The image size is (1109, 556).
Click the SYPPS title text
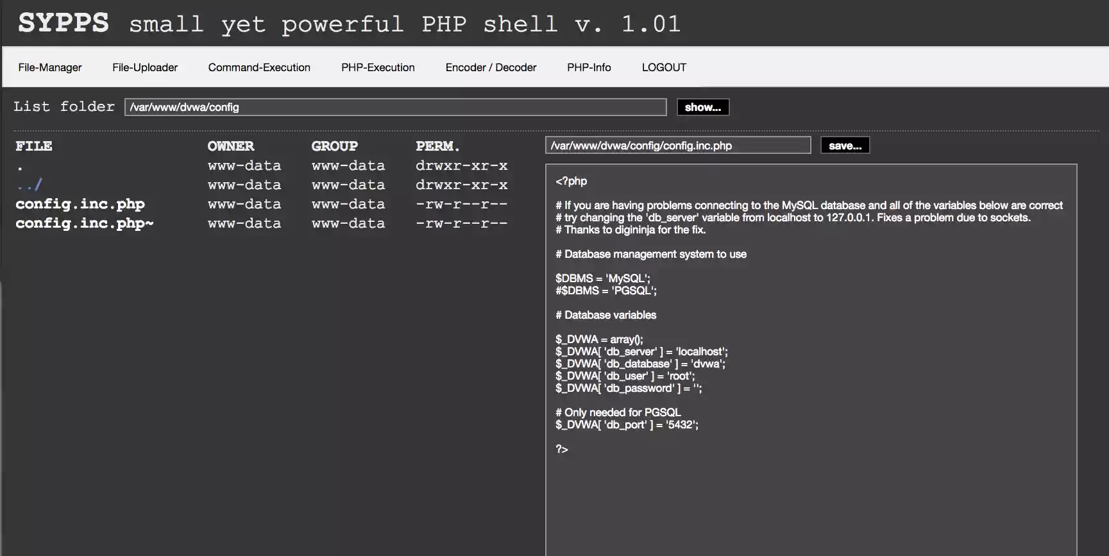[x=63, y=23]
